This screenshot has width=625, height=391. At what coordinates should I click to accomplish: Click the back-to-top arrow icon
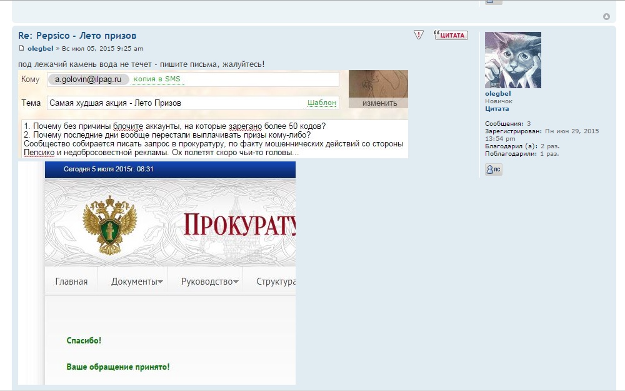[x=606, y=16]
